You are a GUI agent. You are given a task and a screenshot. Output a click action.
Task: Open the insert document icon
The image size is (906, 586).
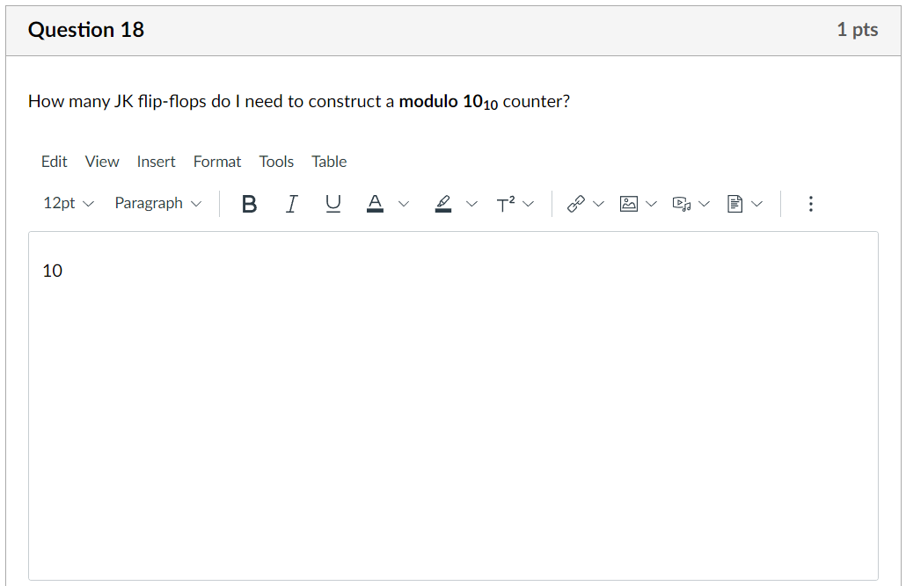click(x=736, y=203)
